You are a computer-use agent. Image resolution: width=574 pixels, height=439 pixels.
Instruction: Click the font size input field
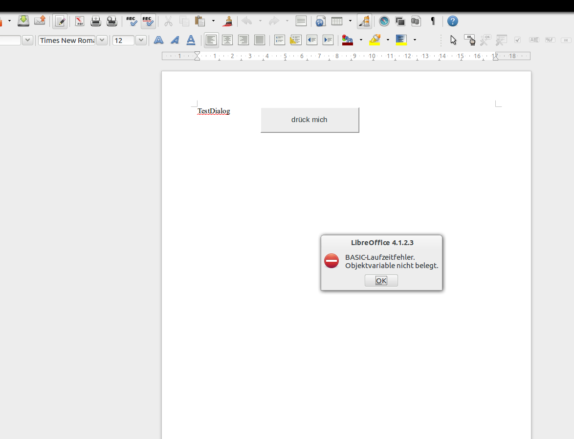(x=123, y=40)
